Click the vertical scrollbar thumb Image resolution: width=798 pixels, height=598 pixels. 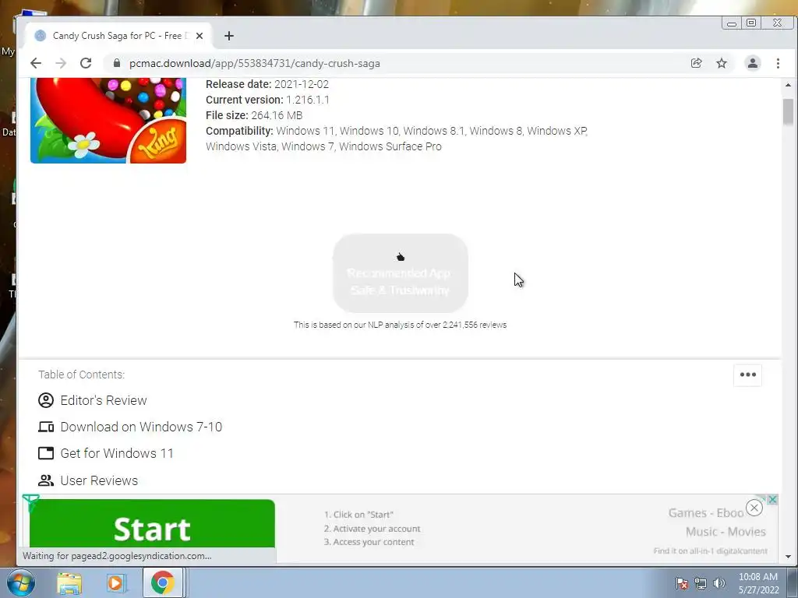(788, 112)
